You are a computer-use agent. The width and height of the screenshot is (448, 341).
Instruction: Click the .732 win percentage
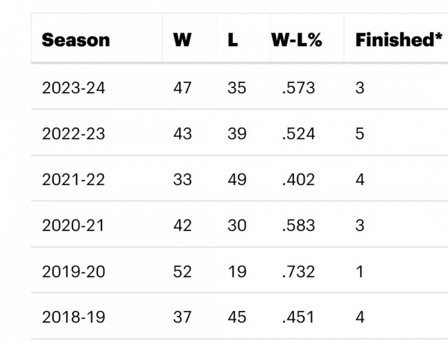click(x=299, y=272)
